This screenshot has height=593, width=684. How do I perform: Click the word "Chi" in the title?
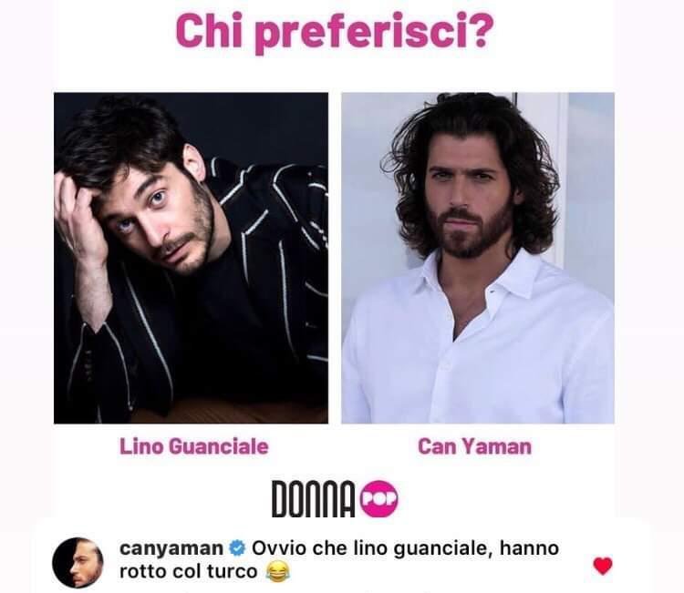pos(209,31)
